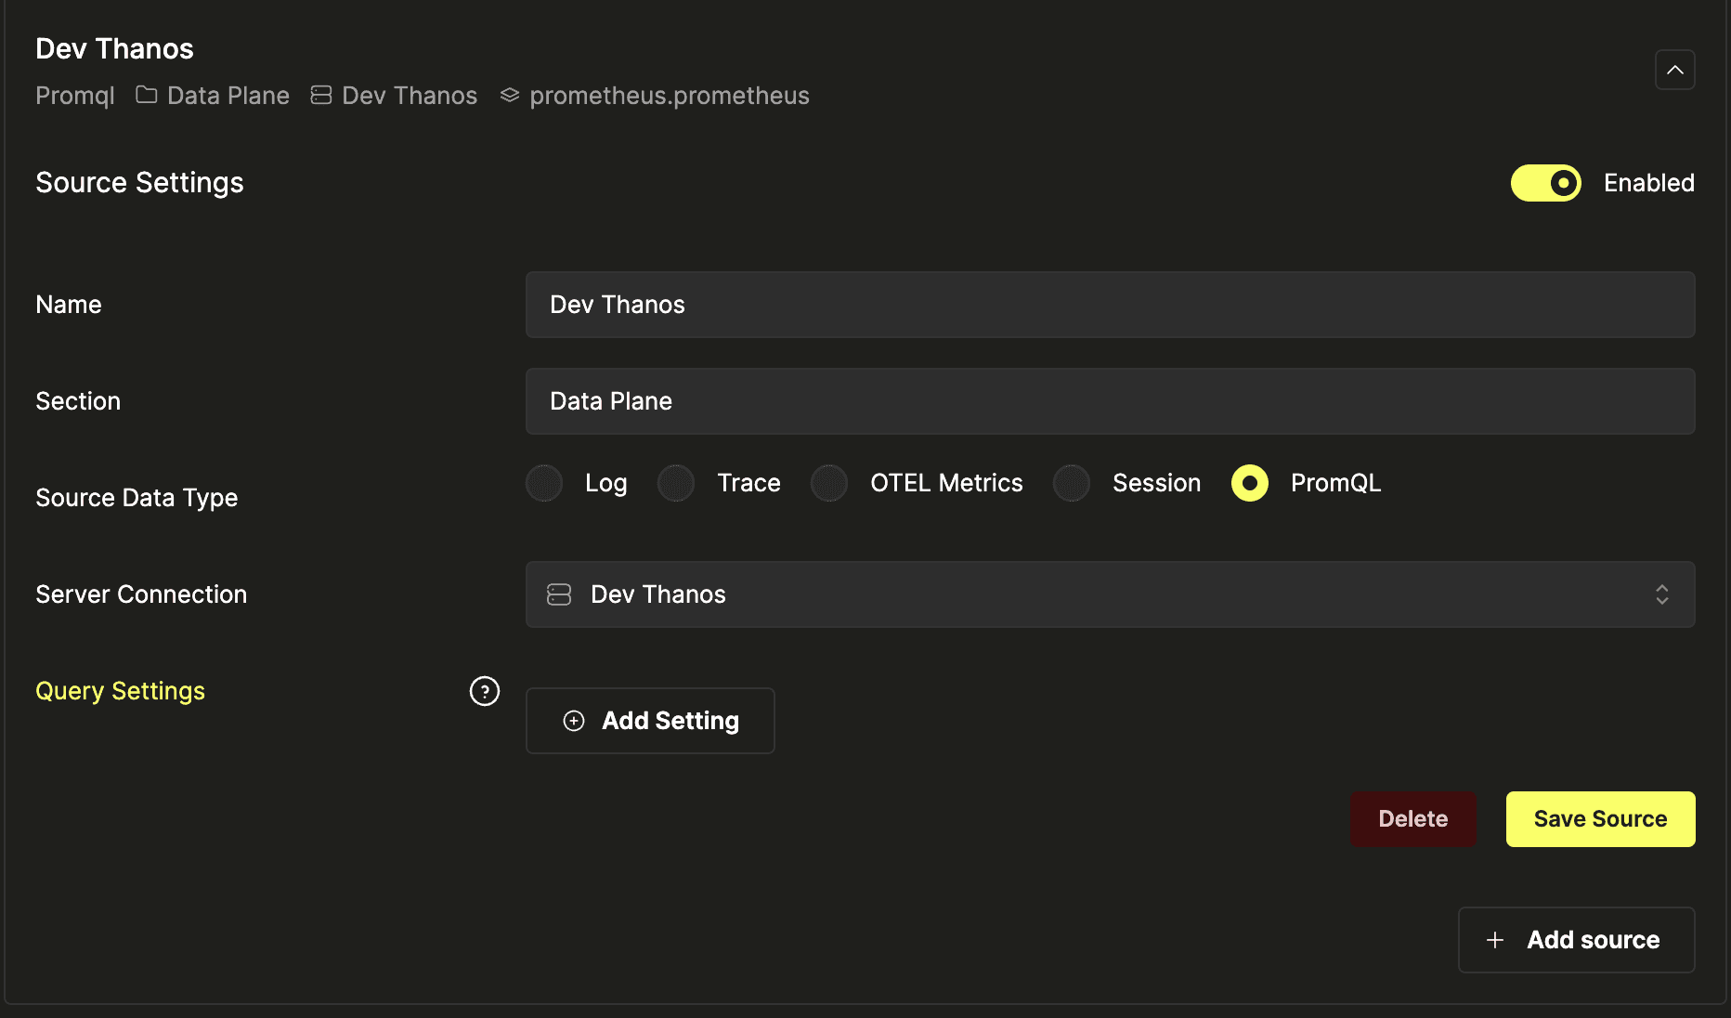Edit the Name input field
Viewport: 1731px width, 1018px height.
(1110, 305)
